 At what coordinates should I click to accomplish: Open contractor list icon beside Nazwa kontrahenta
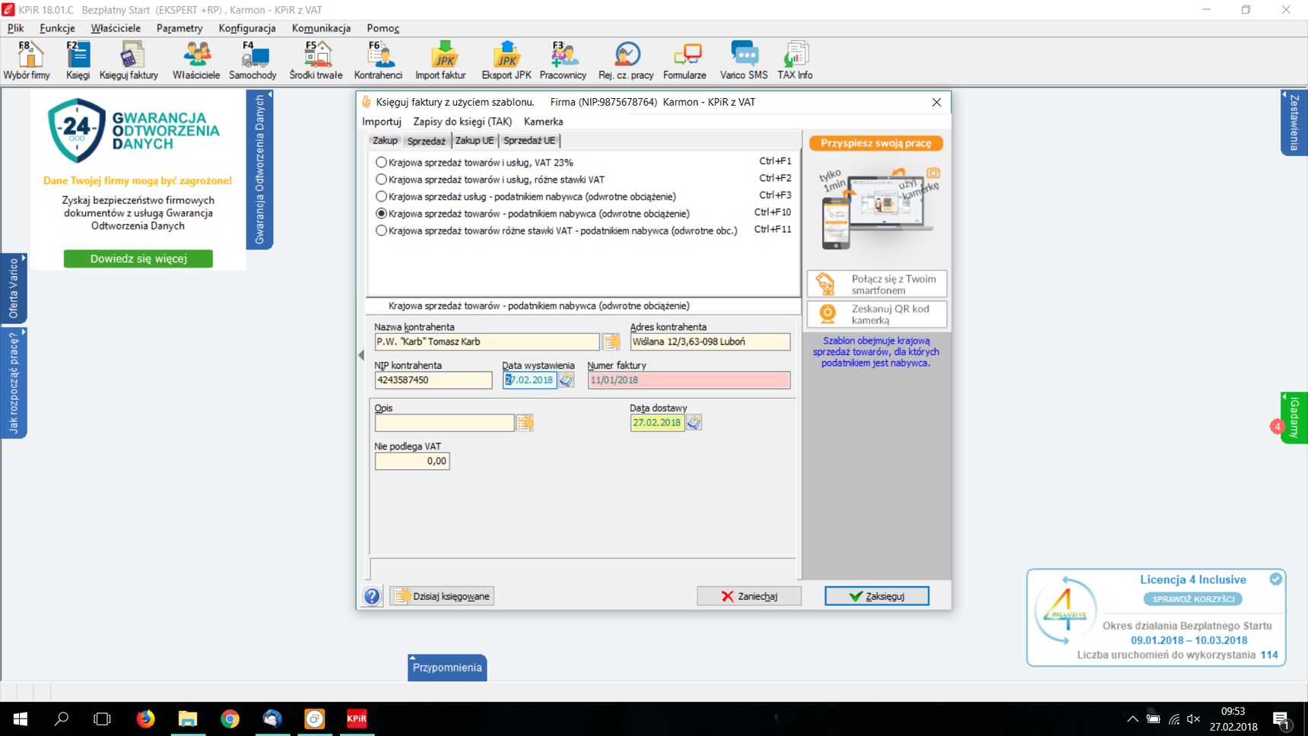coord(611,342)
